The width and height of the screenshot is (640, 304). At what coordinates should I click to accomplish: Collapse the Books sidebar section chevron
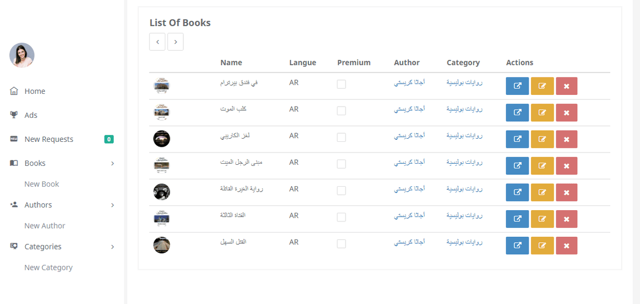(113, 163)
